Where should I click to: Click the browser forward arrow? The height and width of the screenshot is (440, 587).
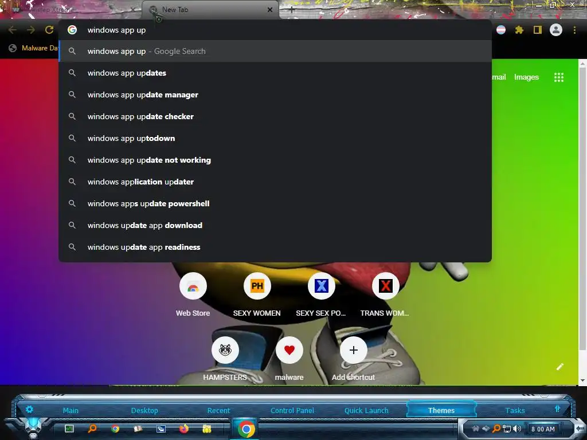pyautogui.click(x=31, y=30)
